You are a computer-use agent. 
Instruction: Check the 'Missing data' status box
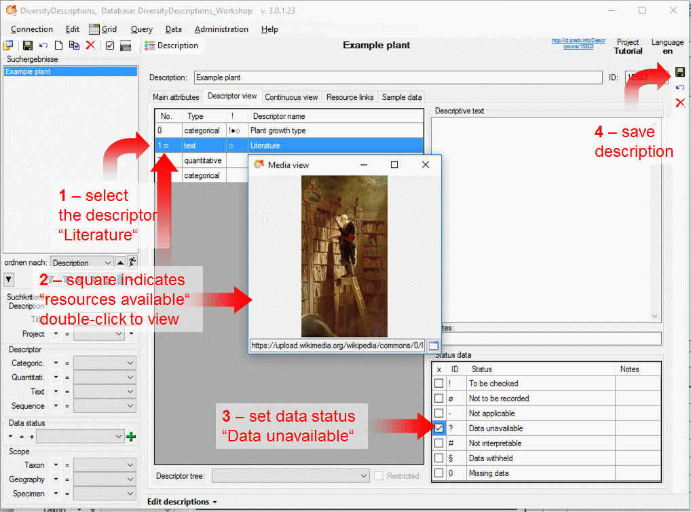439,473
